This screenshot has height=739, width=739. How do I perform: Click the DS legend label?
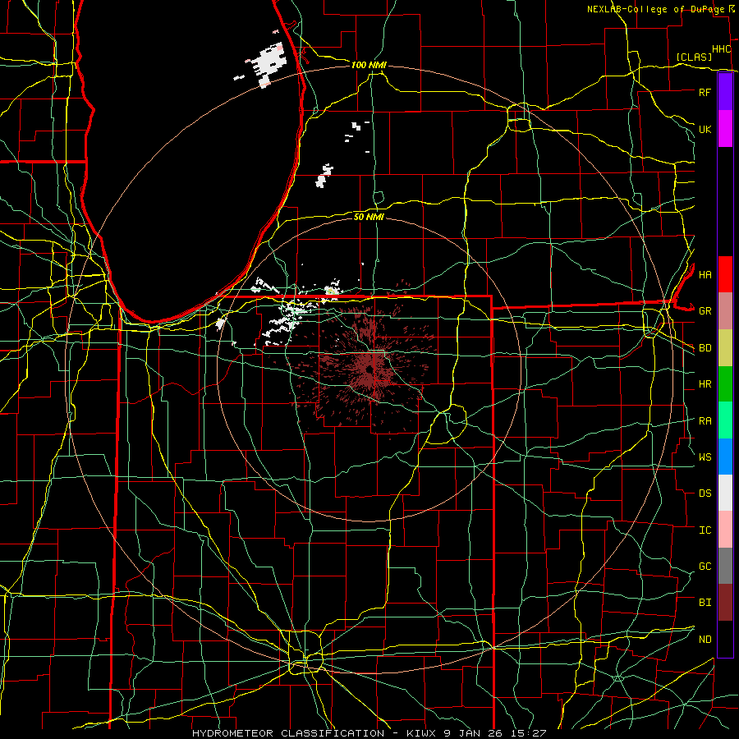pos(705,493)
